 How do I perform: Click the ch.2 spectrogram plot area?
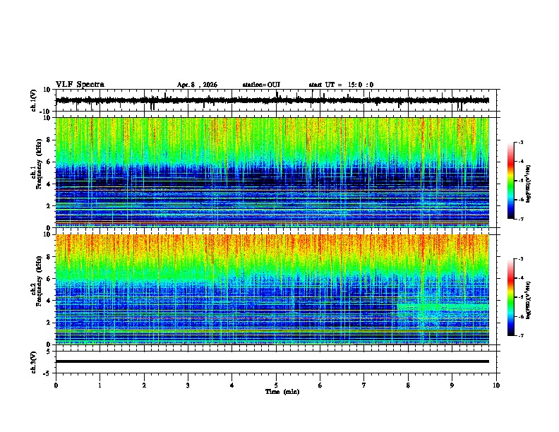tap(272, 289)
